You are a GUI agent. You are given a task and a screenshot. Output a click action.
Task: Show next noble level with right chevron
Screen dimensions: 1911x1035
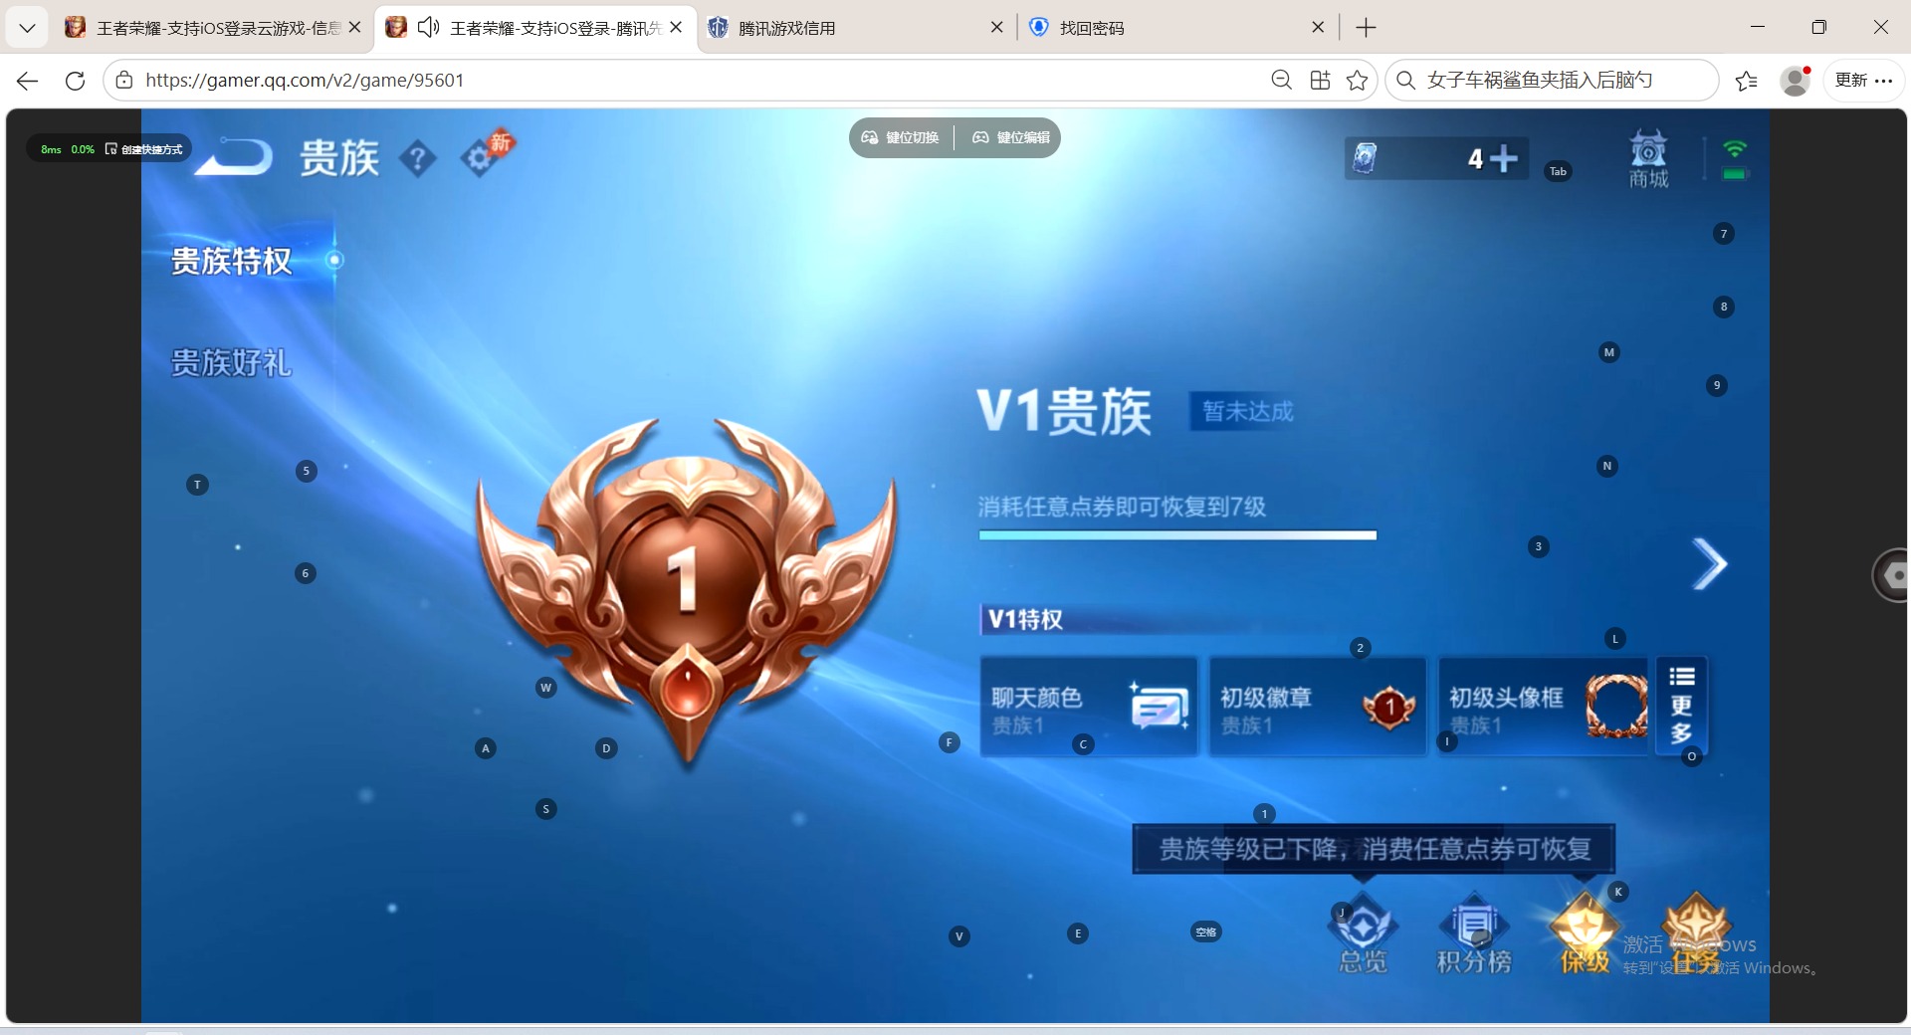pyautogui.click(x=1709, y=564)
